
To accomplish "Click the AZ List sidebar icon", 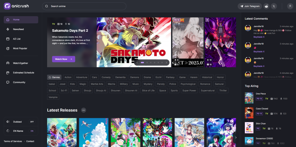I will 8,39.
